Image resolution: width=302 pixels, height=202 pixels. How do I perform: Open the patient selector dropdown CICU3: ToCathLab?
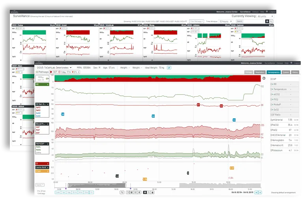[54, 67]
